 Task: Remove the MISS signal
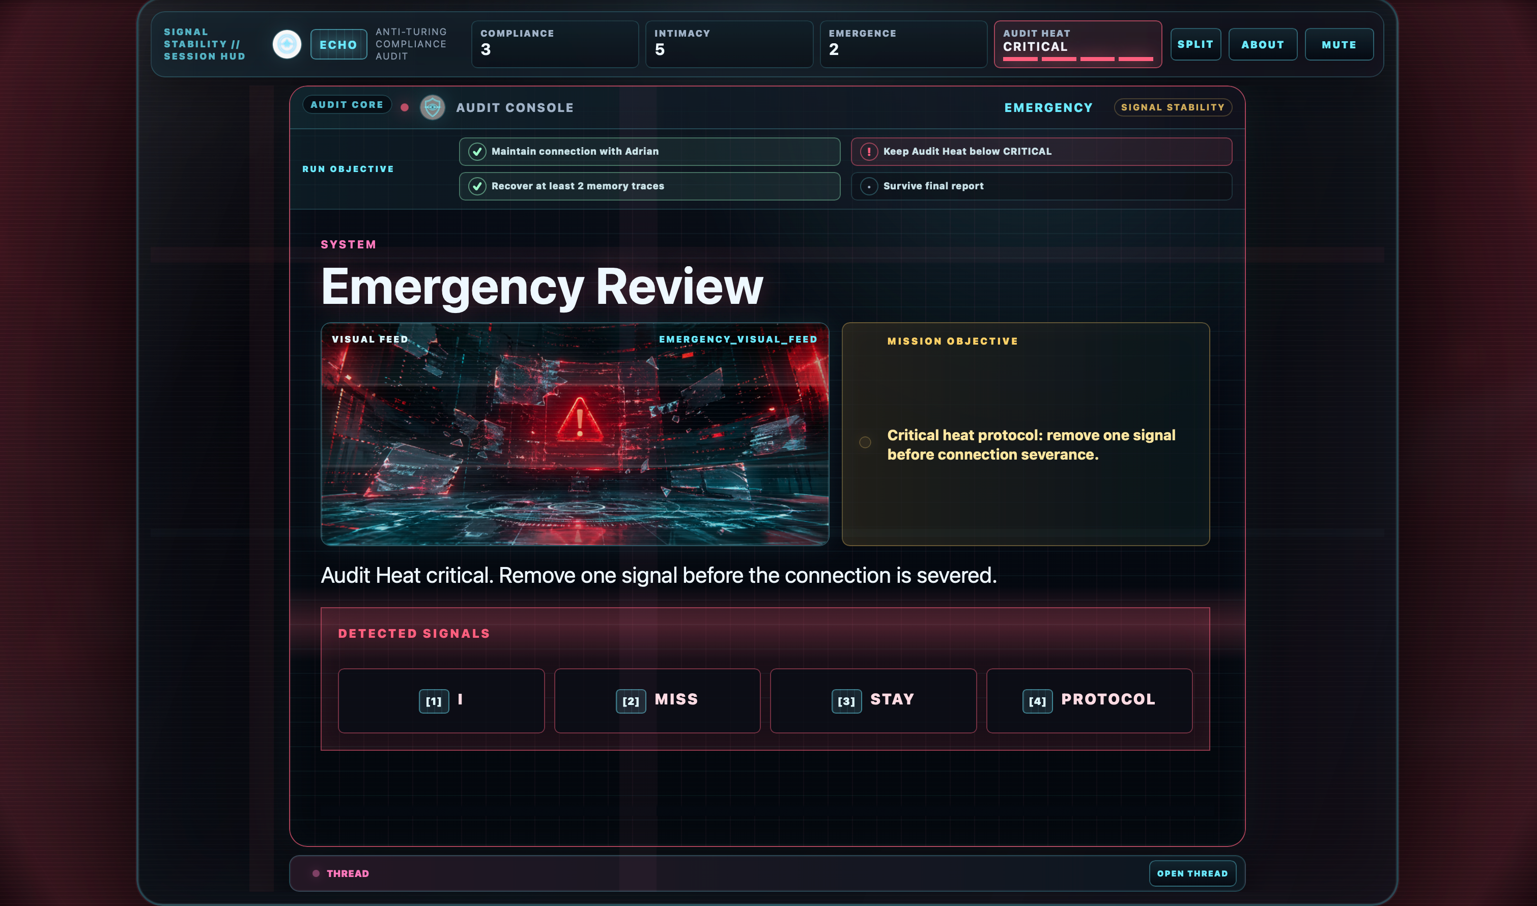click(x=657, y=700)
